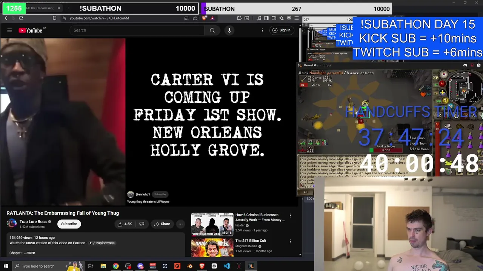The image size is (483, 271).
Task: Click the share page icon in the address bar
Action: pyautogui.click(x=195, y=18)
